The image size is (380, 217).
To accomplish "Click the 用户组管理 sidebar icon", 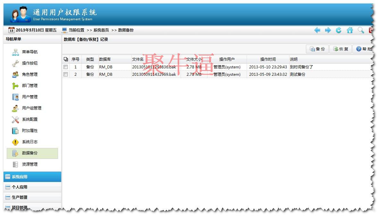I will 15,108.
